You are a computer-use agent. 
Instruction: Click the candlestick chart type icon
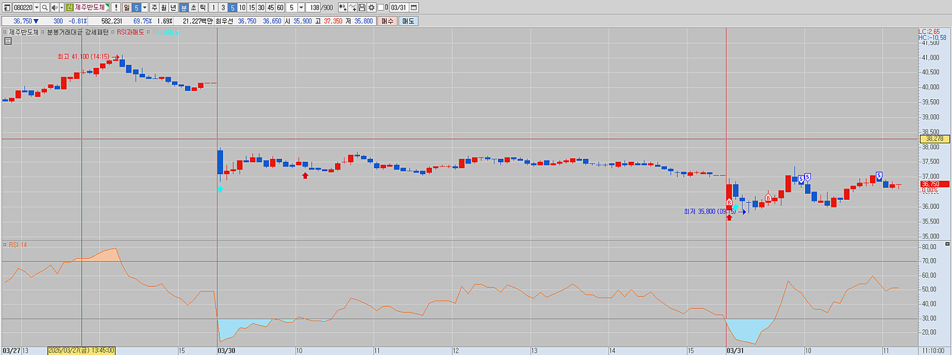click(343, 8)
